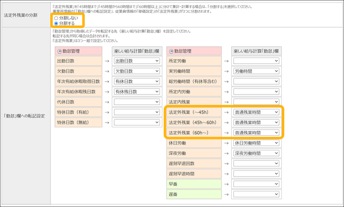Select the 分割しない radio button
This screenshot has width=344, height=207.
click(x=56, y=18)
